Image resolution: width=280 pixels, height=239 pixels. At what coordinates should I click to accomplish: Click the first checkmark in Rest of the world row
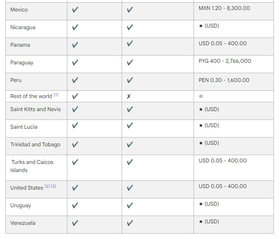pos(75,97)
